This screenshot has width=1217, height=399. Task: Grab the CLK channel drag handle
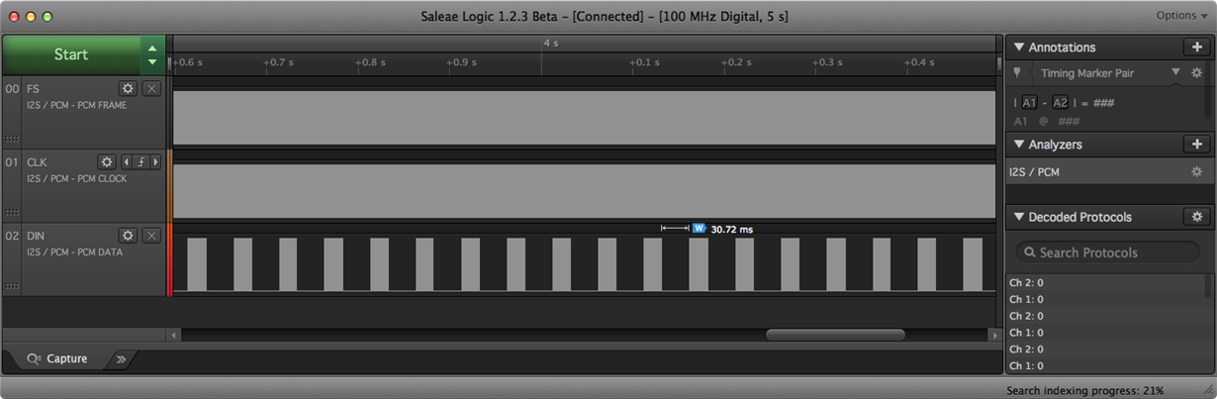coord(12,213)
